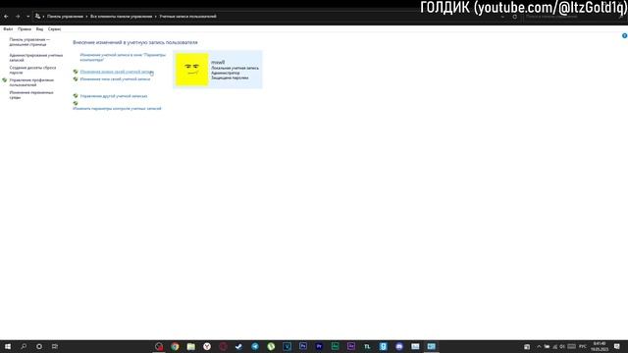
Task: Open Yandex Browser from taskbar
Action: (x=207, y=346)
